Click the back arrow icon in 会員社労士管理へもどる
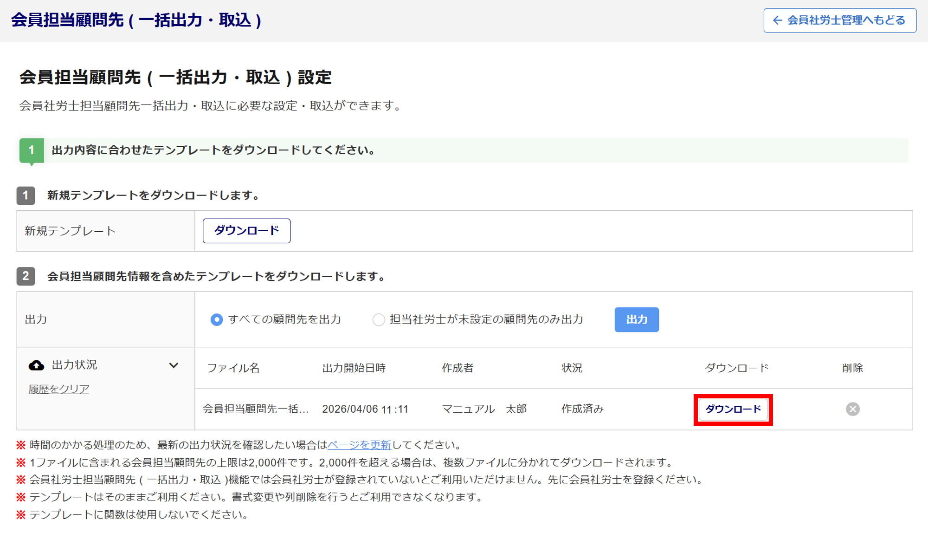Image resolution: width=928 pixels, height=533 pixels. tap(777, 20)
